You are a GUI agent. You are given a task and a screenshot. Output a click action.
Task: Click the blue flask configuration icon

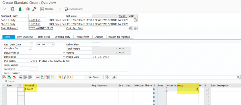pos(65,77)
